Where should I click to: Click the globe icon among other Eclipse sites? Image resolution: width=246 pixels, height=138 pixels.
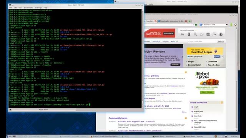click(x=208, y=34)
